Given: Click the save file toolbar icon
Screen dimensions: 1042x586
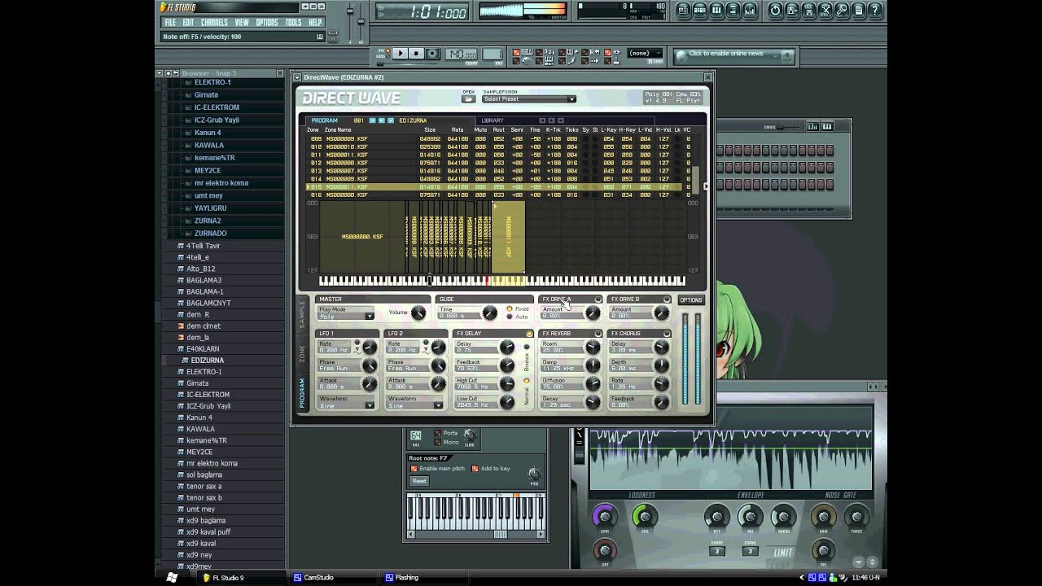Looking at the screenshot, I should [792, 11].
